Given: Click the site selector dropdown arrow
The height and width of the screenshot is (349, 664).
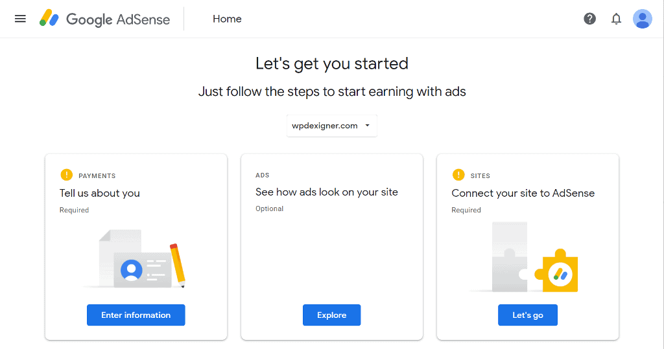Looking at the screenshot, I should pyautogui.click(x=367, y=126).
